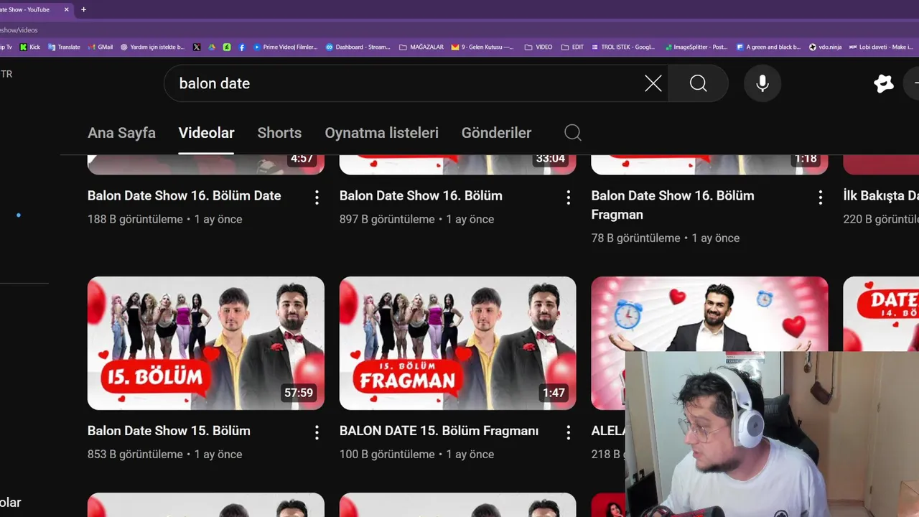Image resolution: width=919 pixels, height=517 pixels.
Task: Expand the VIDEO bookmark folder
Action: coord(538,47)
